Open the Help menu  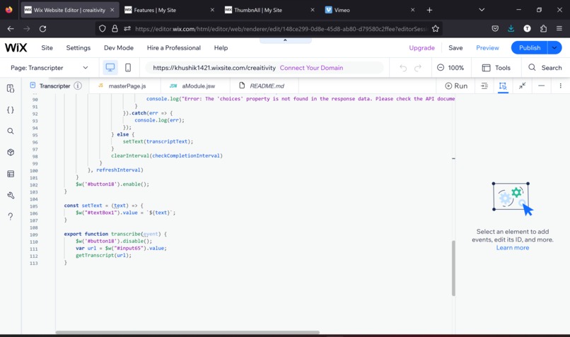221,47
